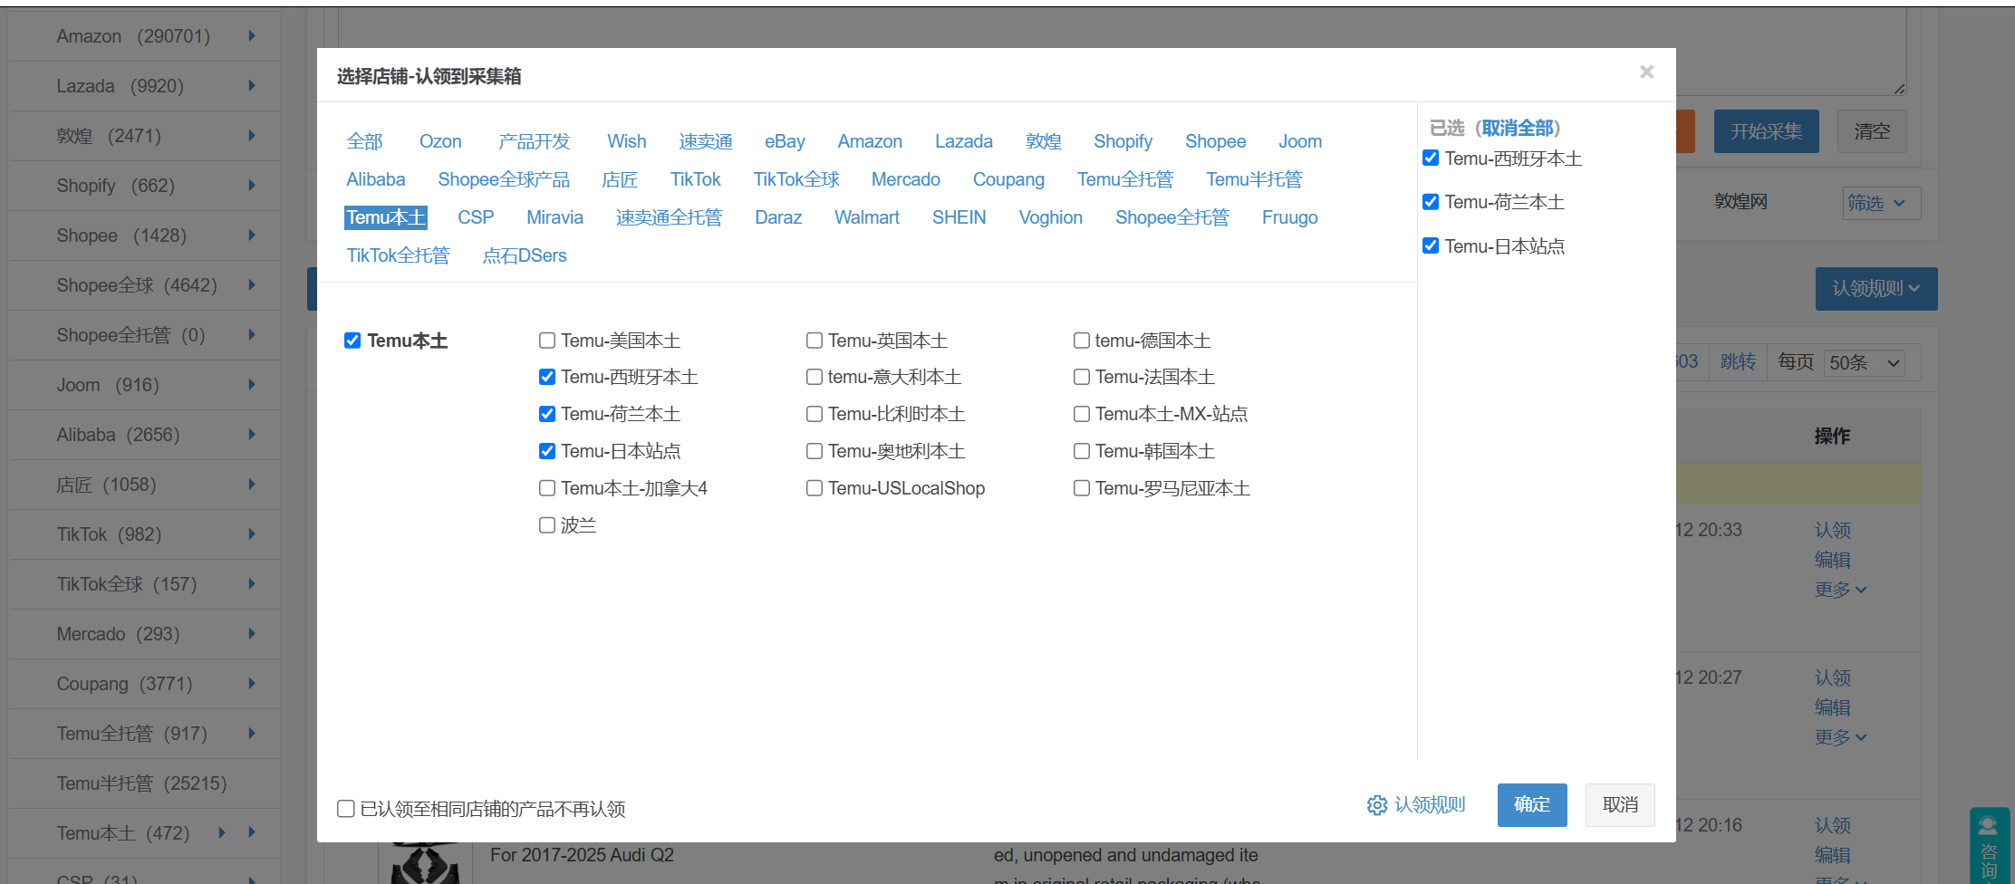This screenshot has width=2015, height=884.
Task: Uncheck Temu-日本站点 in the store list
Action: 547,451
